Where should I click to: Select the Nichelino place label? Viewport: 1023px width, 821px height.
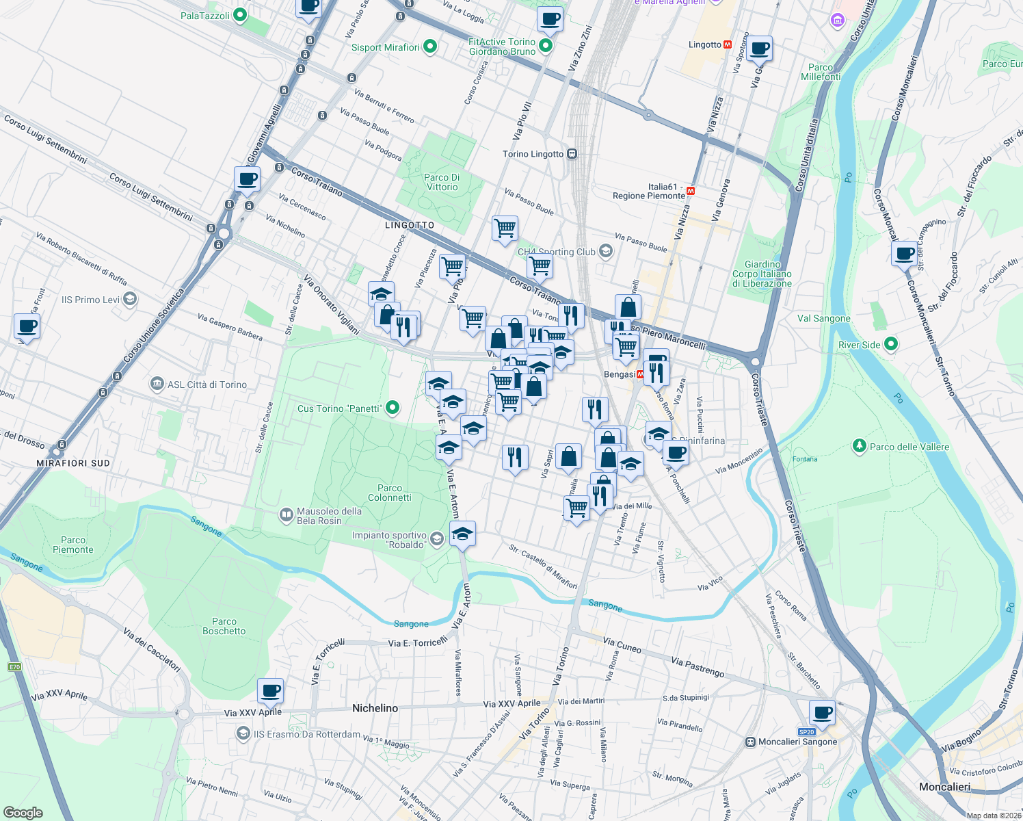pyautogui.click(x=375, y=708)
